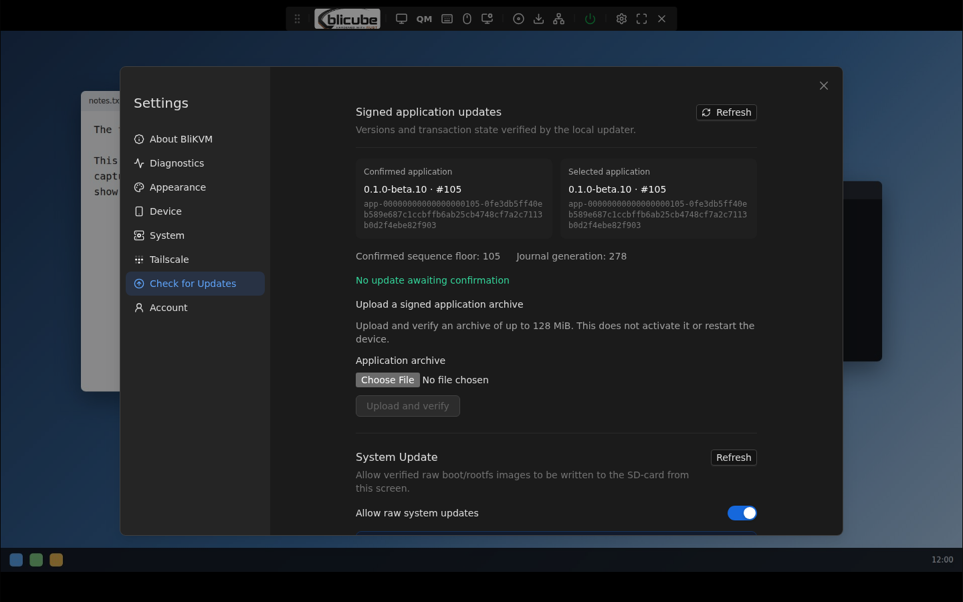This screenshot has width=963, height=602.
Task: Click the monitor with gear icon
Action: (x=488, y=19)
